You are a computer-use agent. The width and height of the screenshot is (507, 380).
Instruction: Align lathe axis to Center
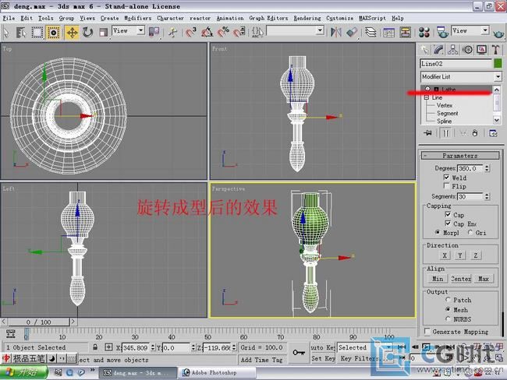pyautogui.click(x=461, y=279)
